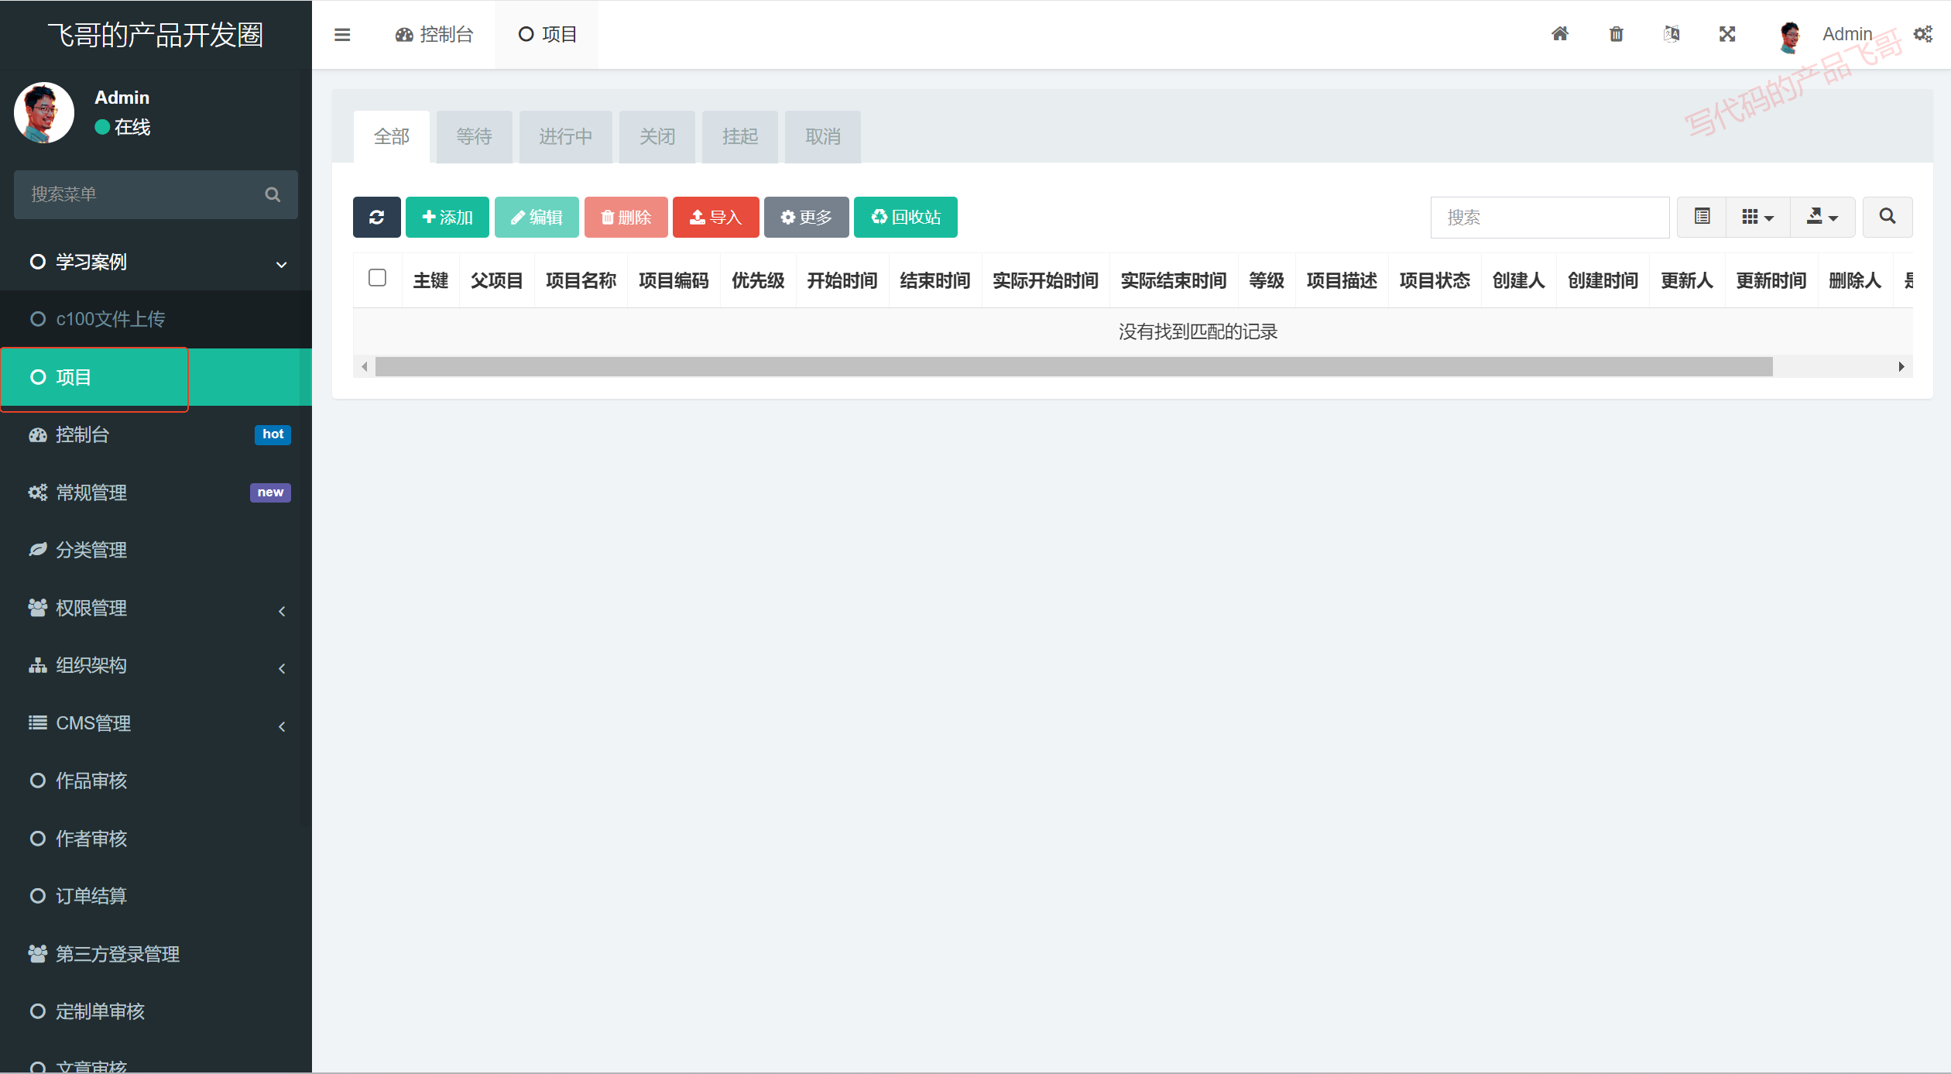Click the hamburger sidebar toggle icon
This screenshot has height=1074, width=1951.
(x=342, y=35)
